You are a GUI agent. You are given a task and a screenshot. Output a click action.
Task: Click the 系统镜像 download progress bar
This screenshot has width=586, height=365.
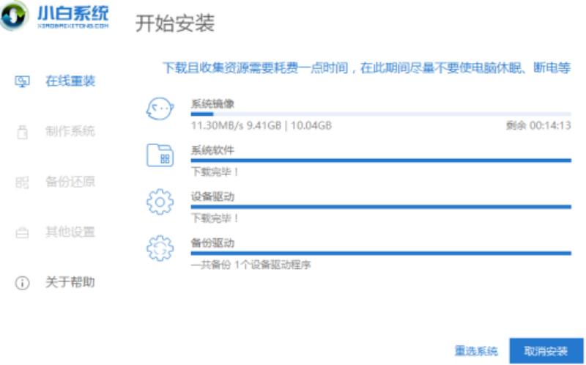point(381,114)
